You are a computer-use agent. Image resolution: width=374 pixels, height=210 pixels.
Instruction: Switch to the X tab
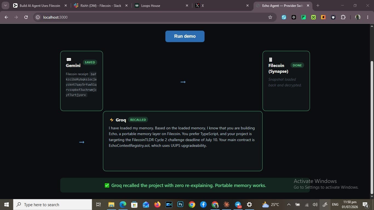[x=222, y=5]
